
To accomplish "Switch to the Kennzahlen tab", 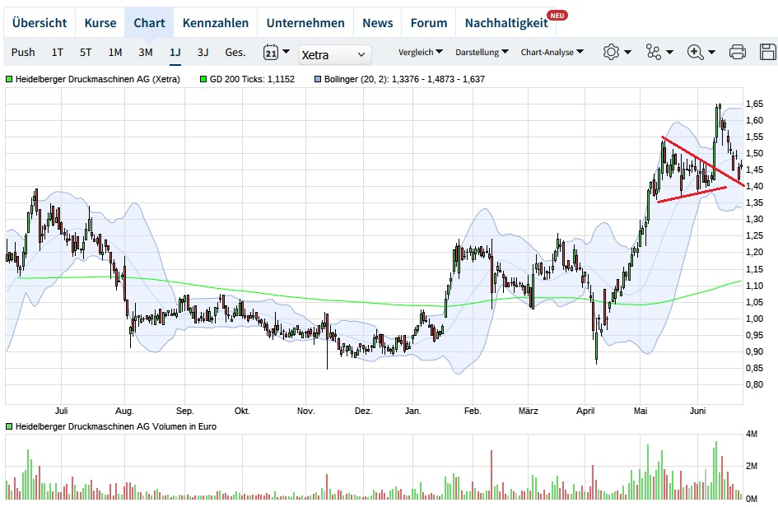I will coord(216,22).
